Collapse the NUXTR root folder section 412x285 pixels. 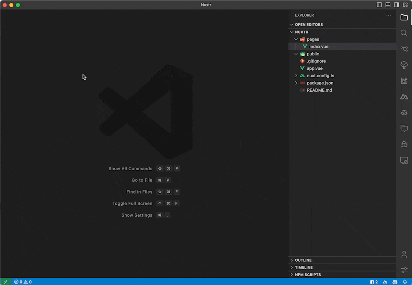tap(342, 32)
